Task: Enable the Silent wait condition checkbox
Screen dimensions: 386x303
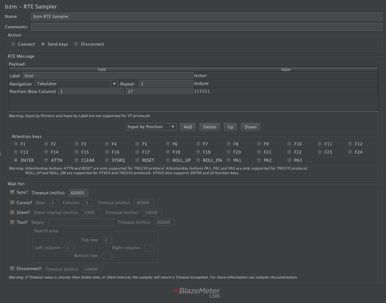Action: point(12,212)
